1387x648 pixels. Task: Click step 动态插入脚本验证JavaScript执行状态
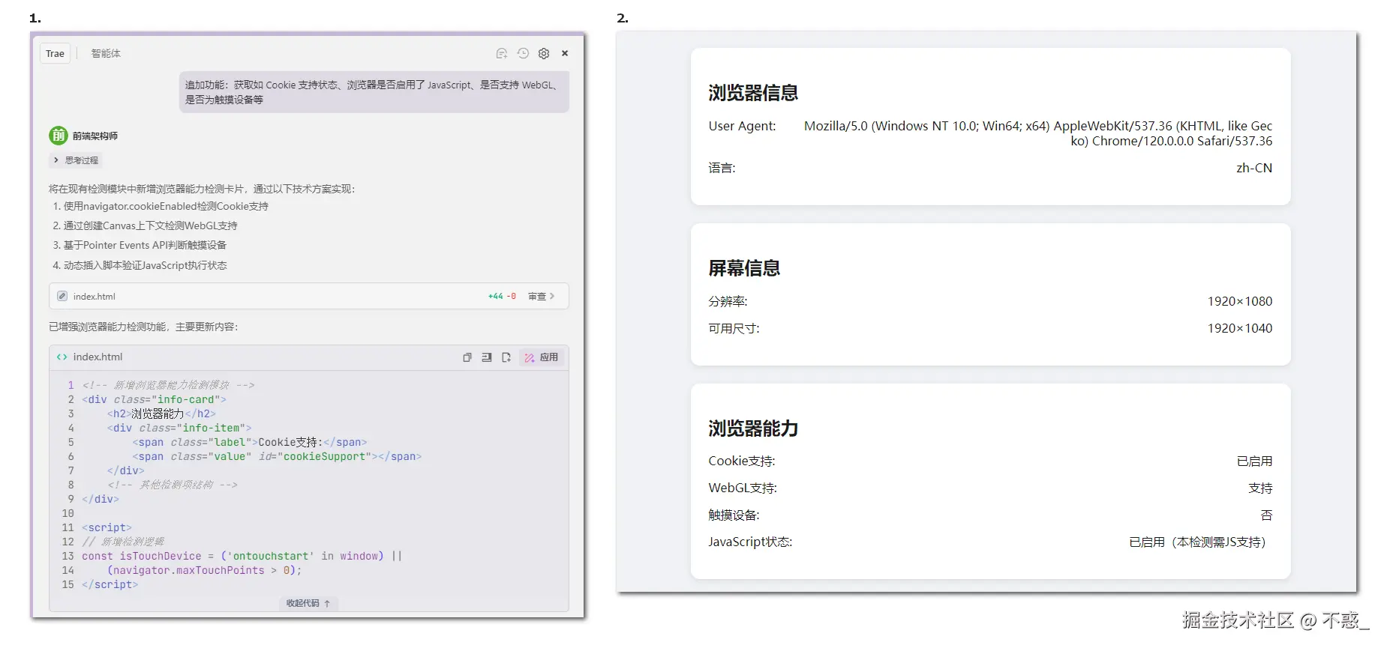(145, 265)
